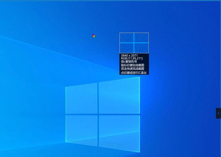The image size is (221, 157).
Task: Expand the side panel chevron on right edge
Action: [x=219, y=113]
